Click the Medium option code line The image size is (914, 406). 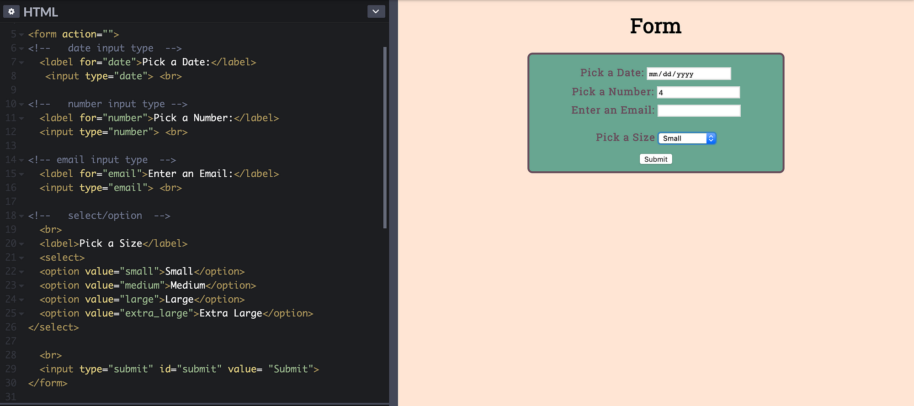[148, 285]
